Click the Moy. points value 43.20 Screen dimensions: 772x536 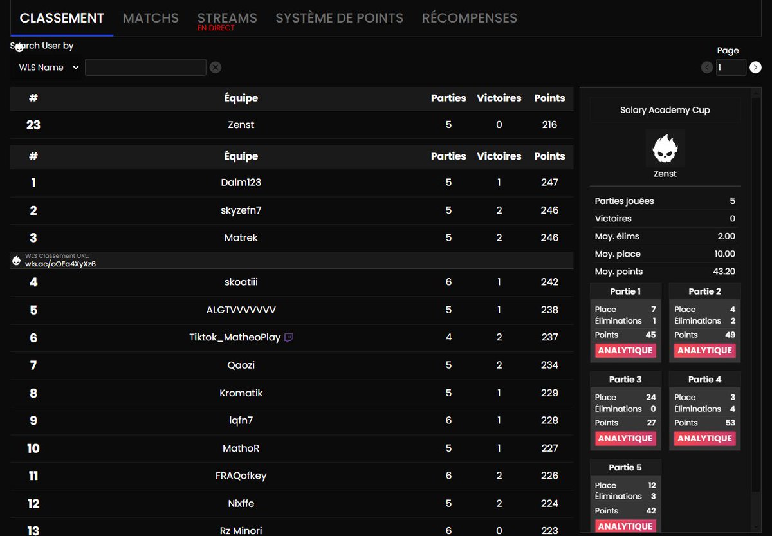[722, 272]
